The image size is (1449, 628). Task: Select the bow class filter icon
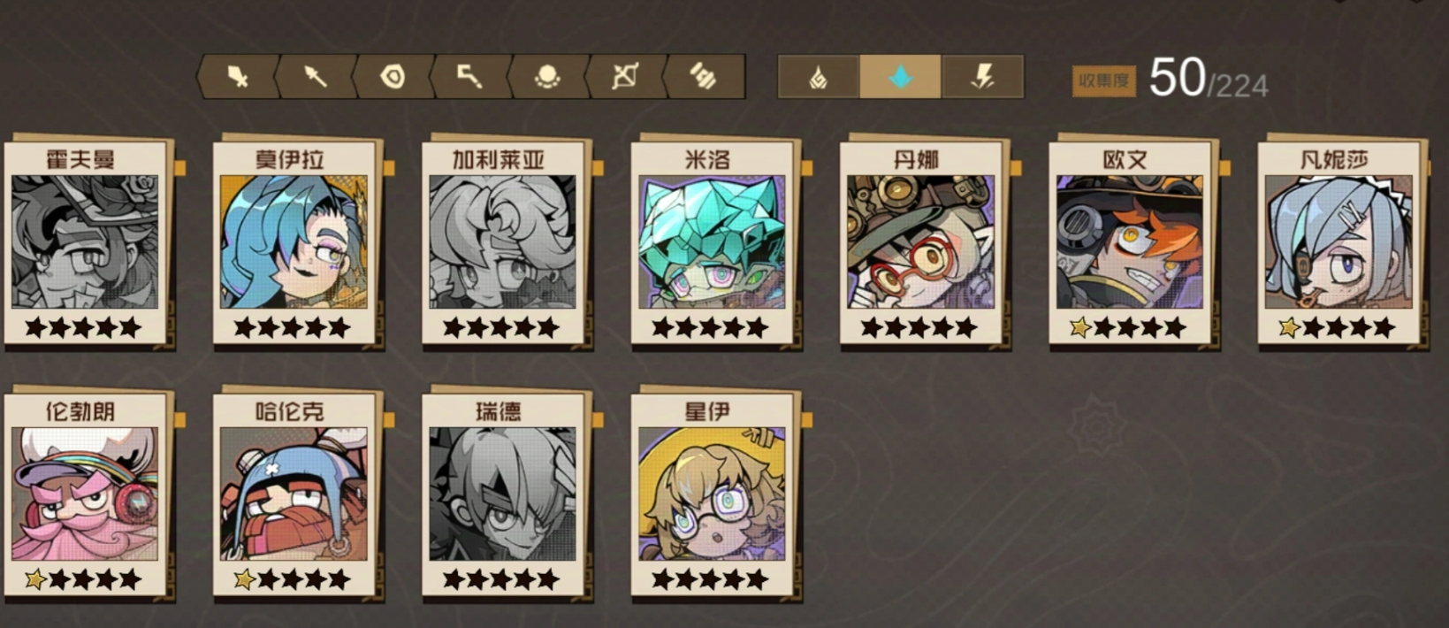625,77
